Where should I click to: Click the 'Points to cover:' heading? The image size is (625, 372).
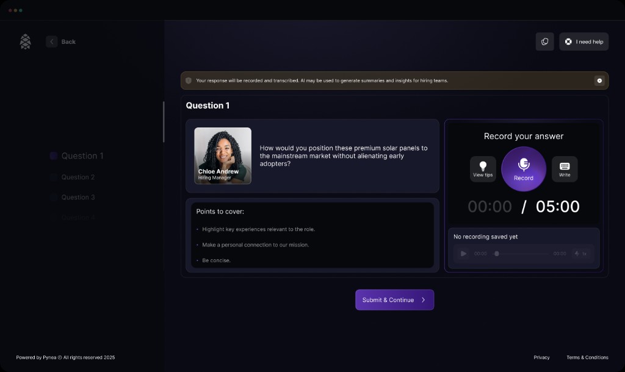click(220, 212)
